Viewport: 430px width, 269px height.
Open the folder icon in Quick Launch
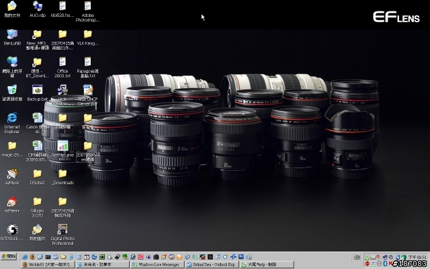point(63,257)
